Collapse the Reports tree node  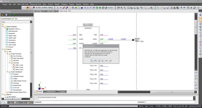tap(3, 94)
